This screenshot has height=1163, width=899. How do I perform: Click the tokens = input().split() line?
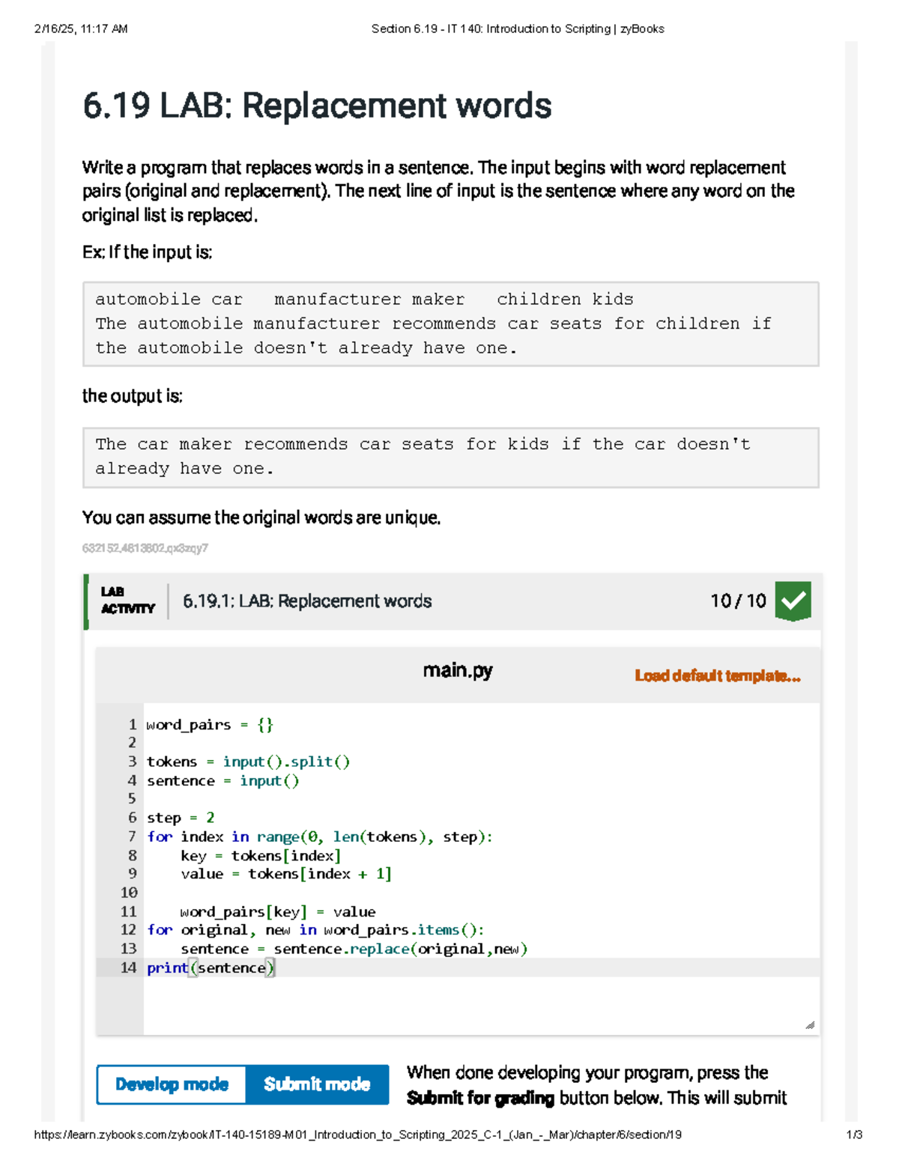point(248,762)
